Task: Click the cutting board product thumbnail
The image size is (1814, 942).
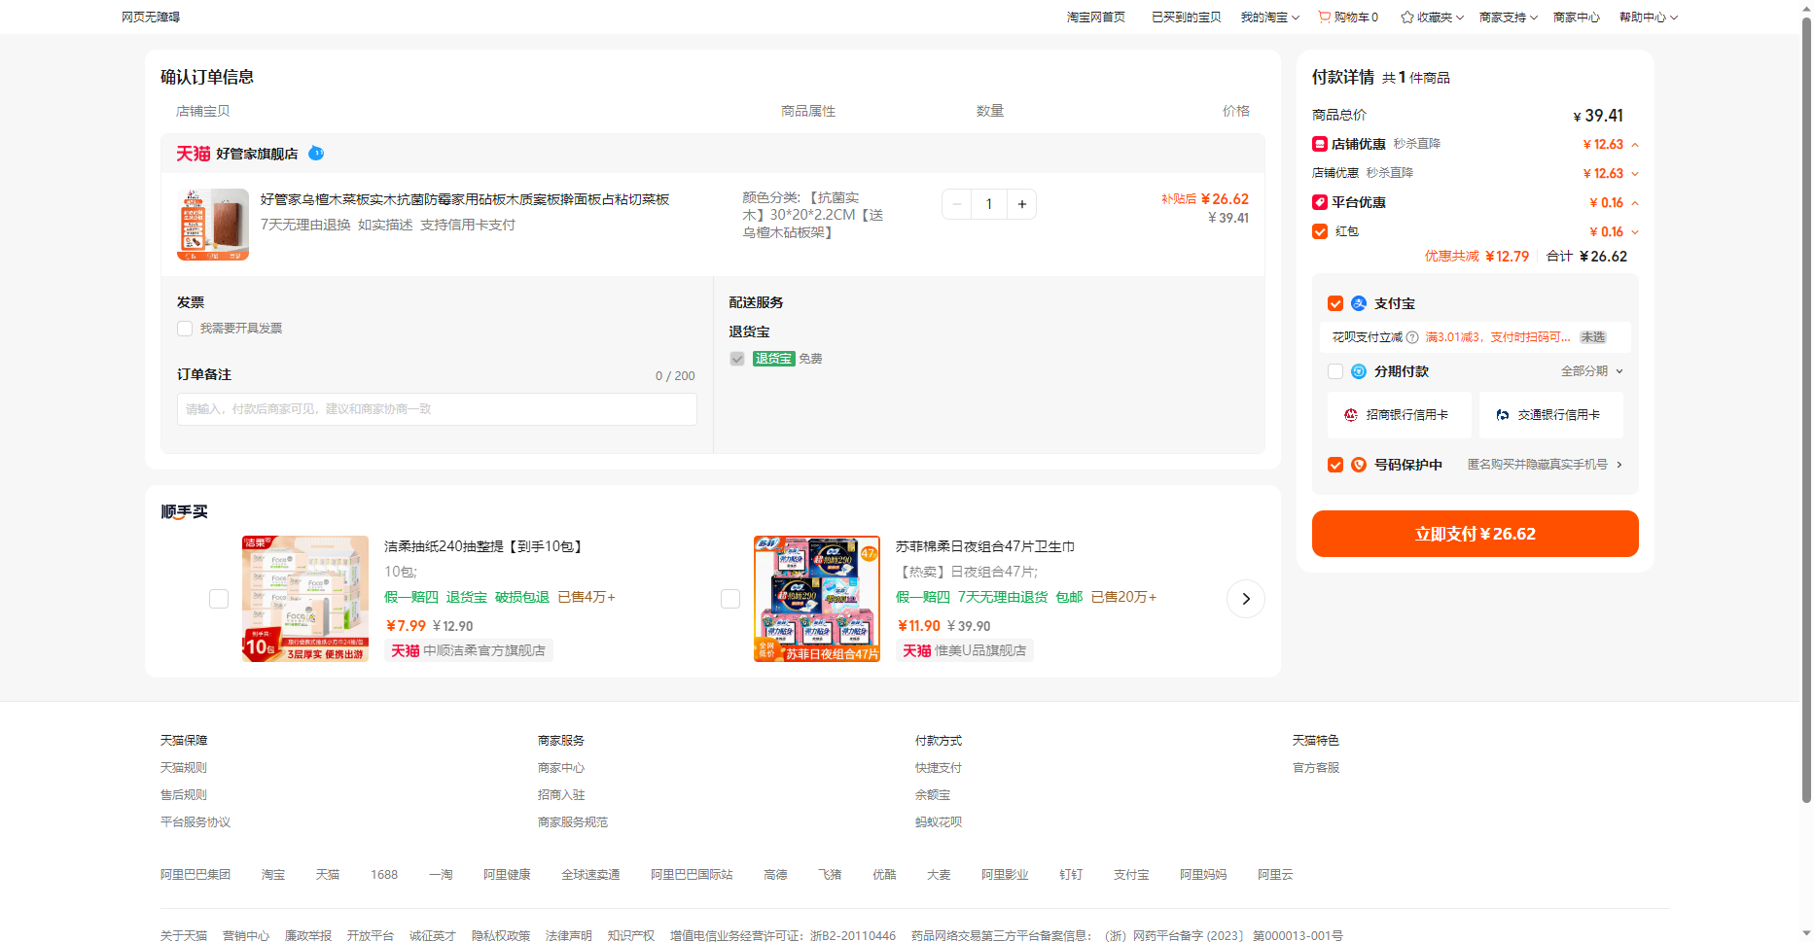Action: pyautogui.click(x=213, y=225)
